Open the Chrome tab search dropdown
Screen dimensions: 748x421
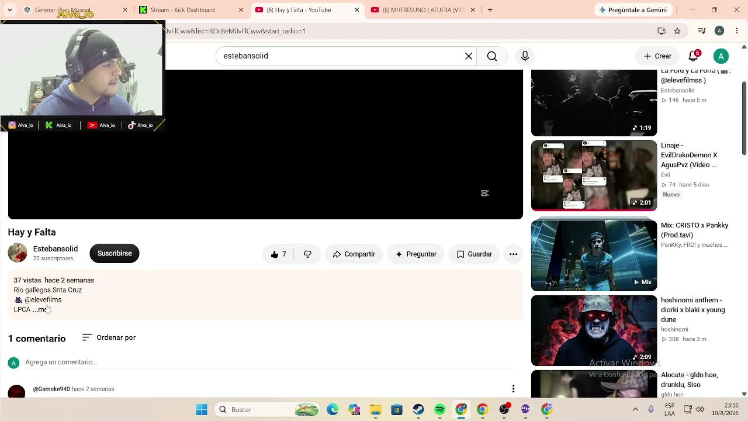(x=9, y=10)
